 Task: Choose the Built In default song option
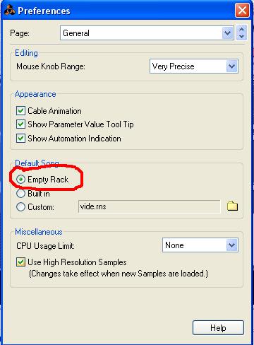click(20, 194)
